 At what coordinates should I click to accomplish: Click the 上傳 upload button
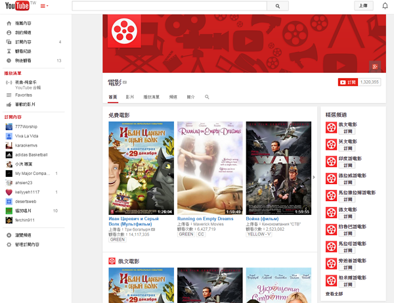(364, 6)
